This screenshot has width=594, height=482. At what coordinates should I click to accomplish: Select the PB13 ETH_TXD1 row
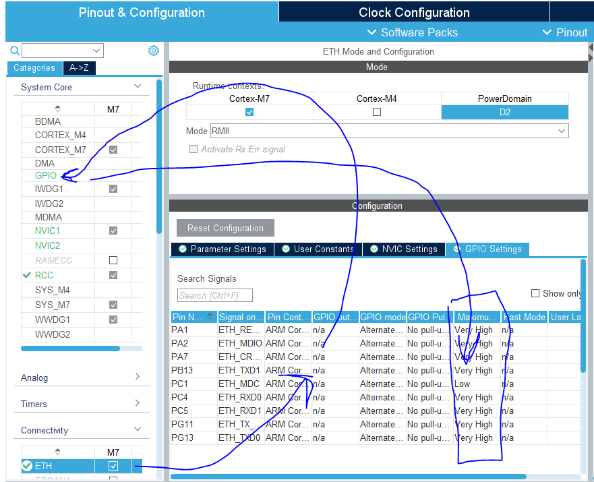click(375, 370)
